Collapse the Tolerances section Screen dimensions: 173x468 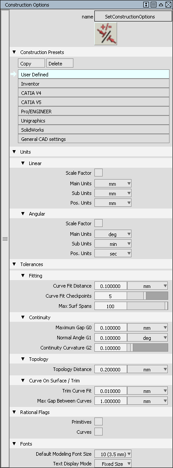(14, 264)
